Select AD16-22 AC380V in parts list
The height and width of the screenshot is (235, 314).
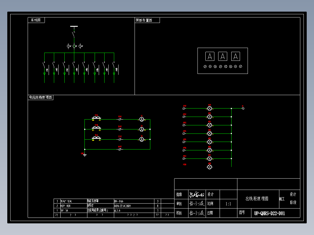click(x=123, y=206)
